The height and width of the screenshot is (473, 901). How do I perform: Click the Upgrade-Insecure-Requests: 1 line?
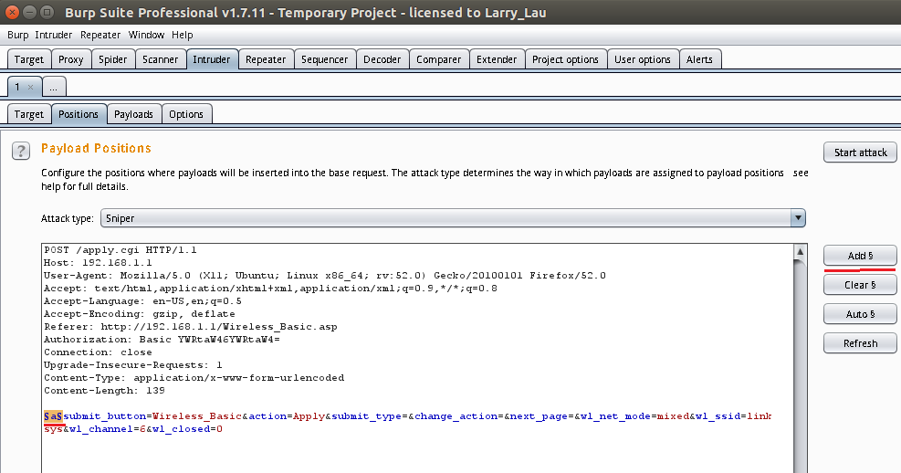pos(132,365)
